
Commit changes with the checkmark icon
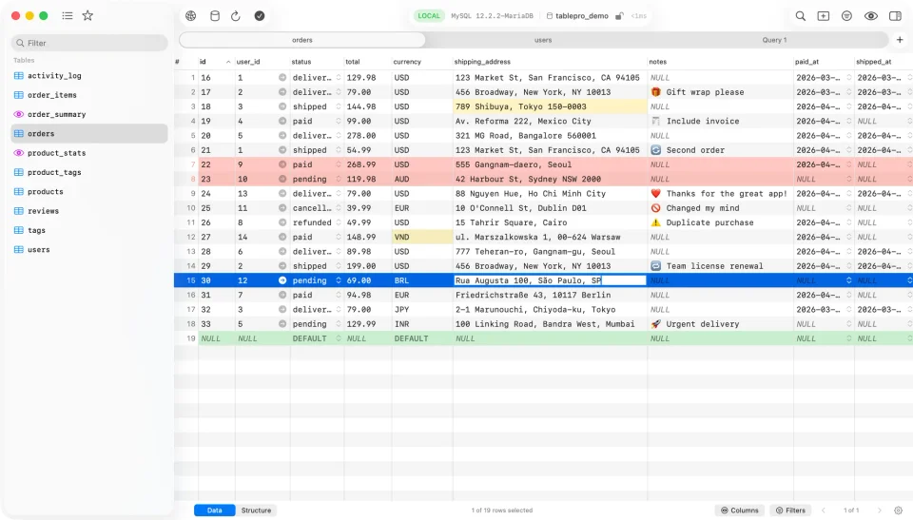tap(260, 16)
